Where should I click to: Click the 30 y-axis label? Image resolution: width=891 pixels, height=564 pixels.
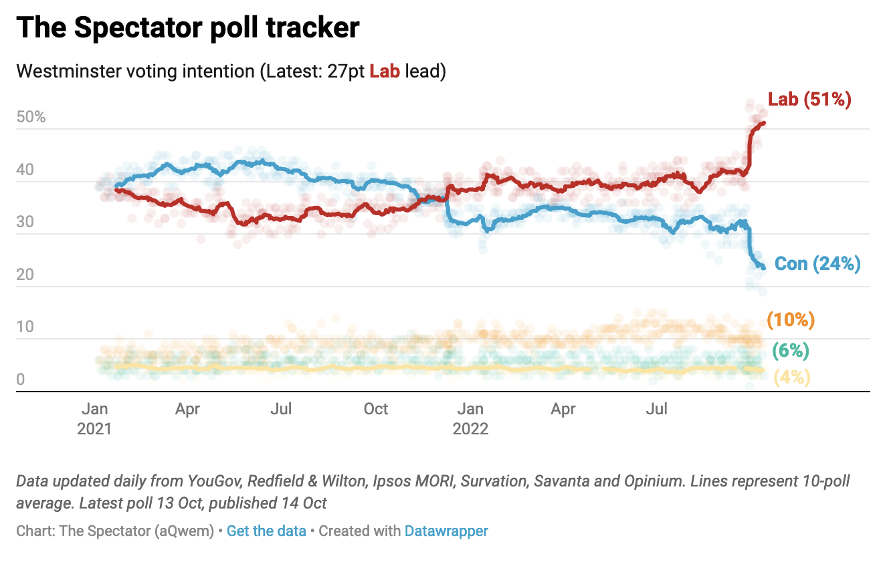click(x=25, y=223)
